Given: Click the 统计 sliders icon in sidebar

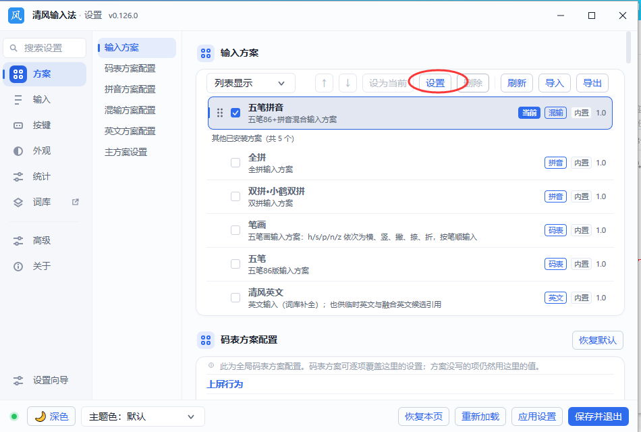Looking at the screenshot, I should click(18, 177).
